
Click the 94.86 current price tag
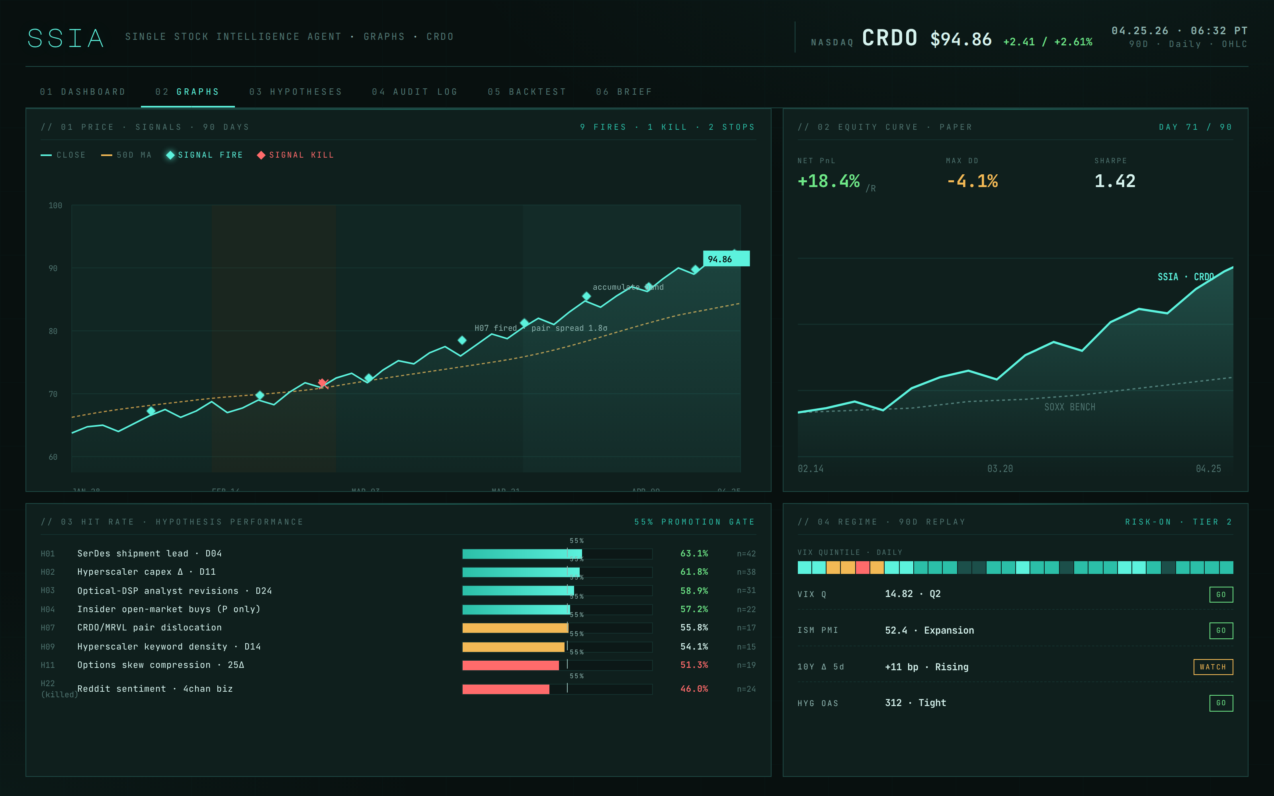pyautogui.click(x=725, y=258)
